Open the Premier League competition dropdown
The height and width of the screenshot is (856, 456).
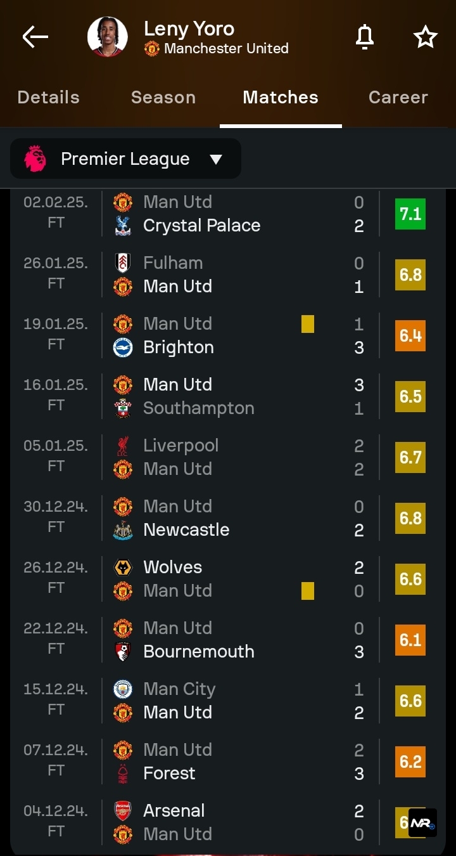click(x=125, y=159)
